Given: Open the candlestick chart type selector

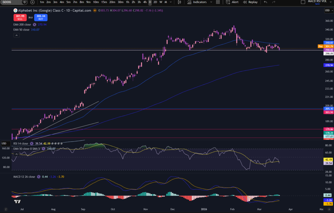Looking at the screenshot, I should point(179,2).
